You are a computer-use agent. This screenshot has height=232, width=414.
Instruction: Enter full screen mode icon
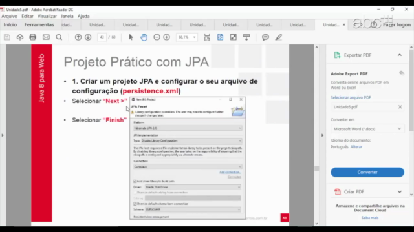click(234, 37)
